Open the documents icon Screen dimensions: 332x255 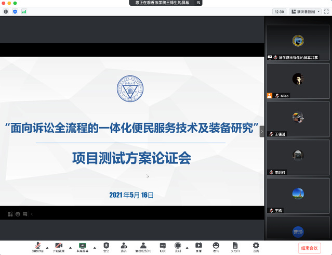[x=235, y=246]
